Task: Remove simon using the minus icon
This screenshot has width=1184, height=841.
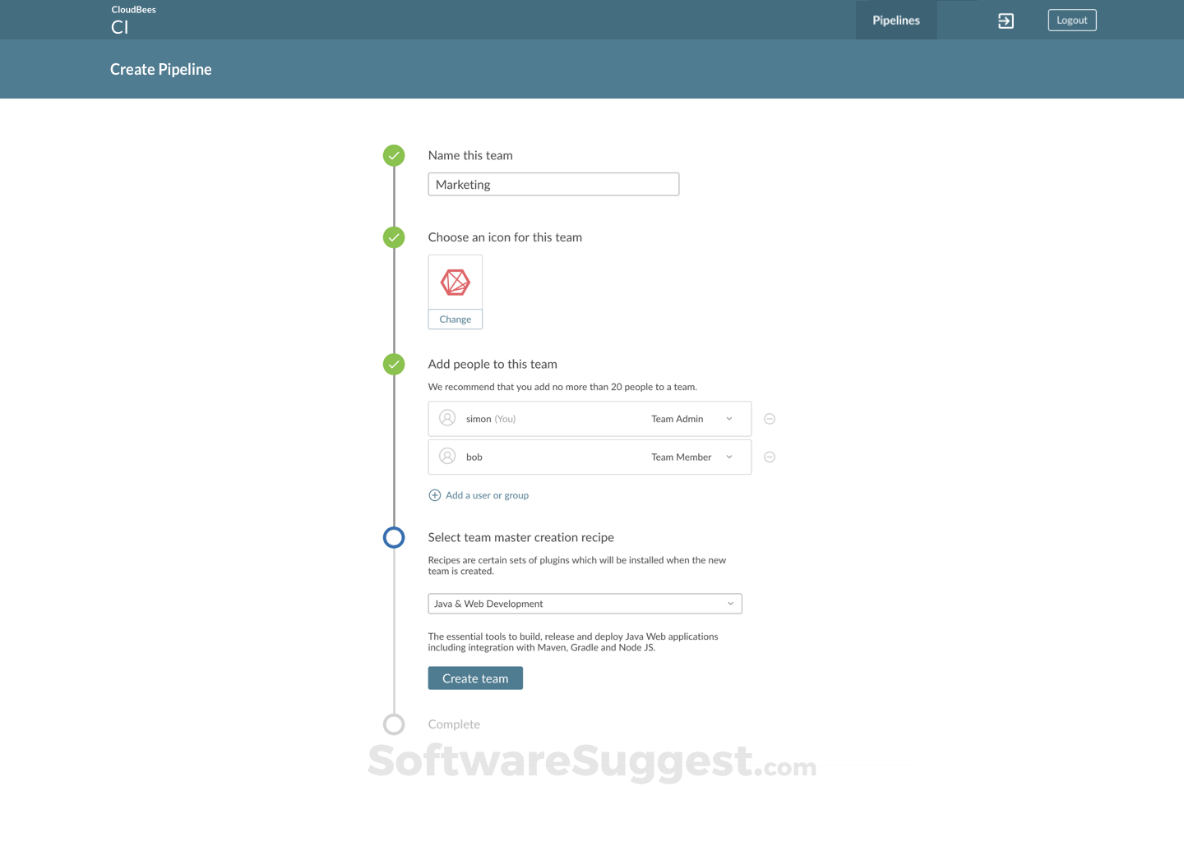Action: click(x=769, y=418)
